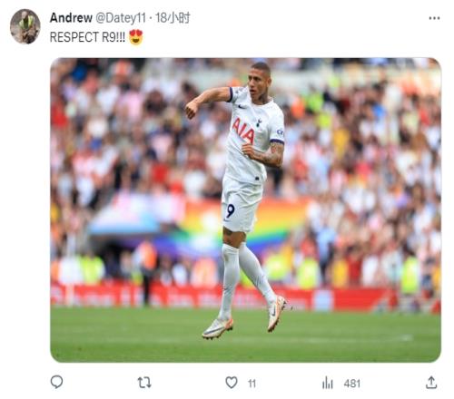The image size is (454, 399).
Task: Click the display name Andrew
Action: [x=71, y=18]
